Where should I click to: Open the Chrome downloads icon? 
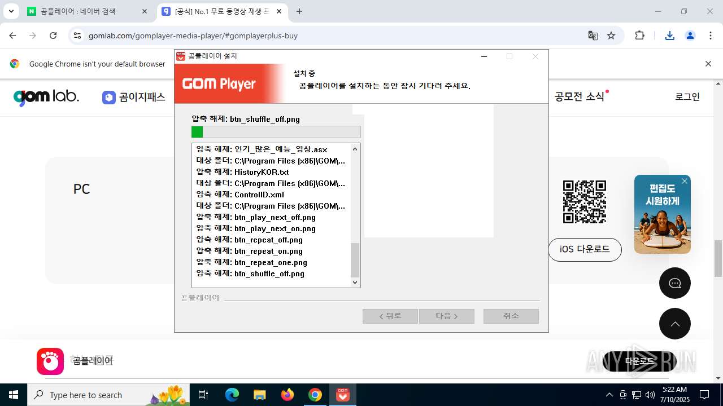pyautogui.click(x=669, y=36)
